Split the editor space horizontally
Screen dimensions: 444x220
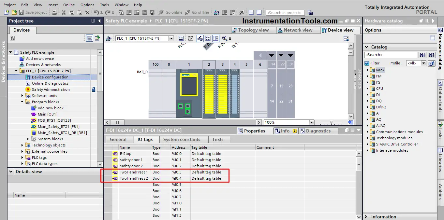click(251, 12)
